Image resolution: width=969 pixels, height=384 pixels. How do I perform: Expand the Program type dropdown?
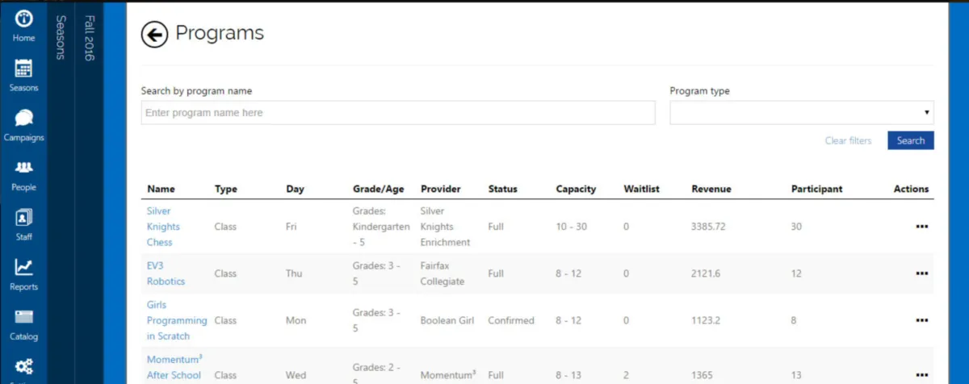click(x=802, y=113)
